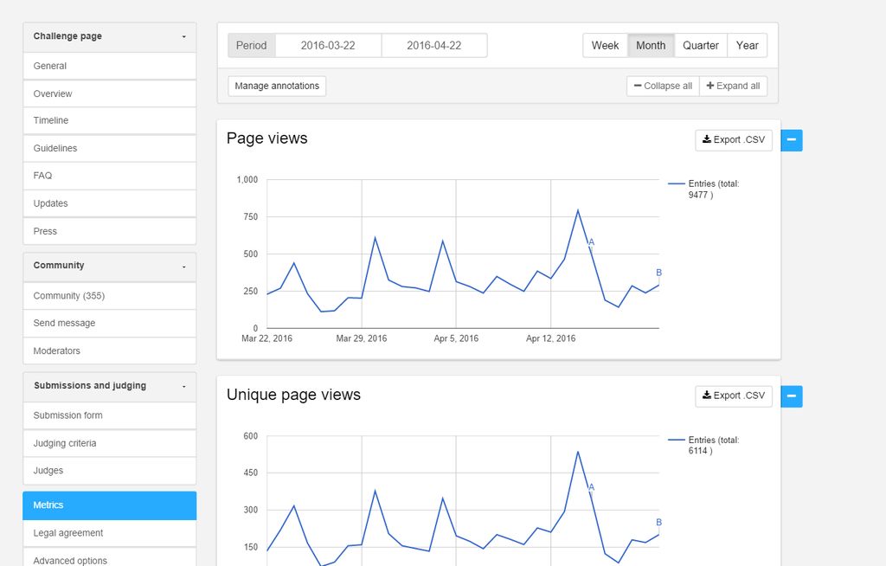The image size is (886, 566).
Task: Export Page views data as CSV
Action: tap(734, 139)
